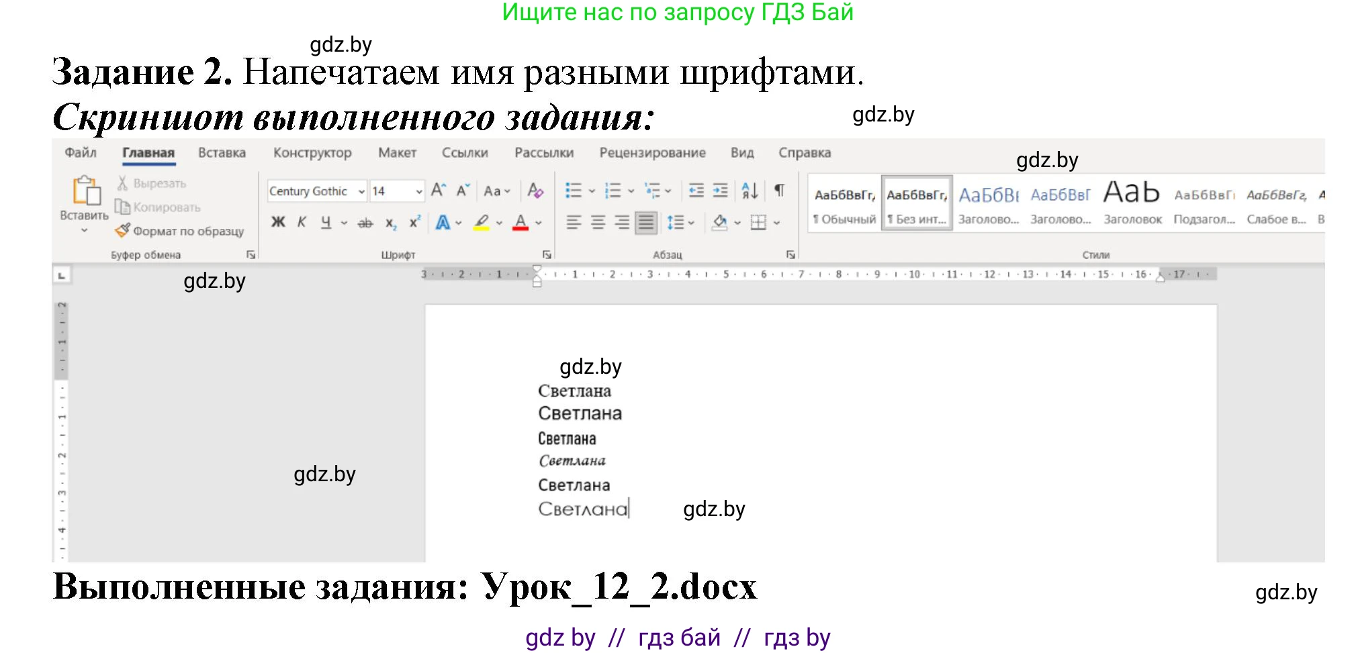Click the right indent marker on ruler
The height and width of the screenshot is (653, 1358).
1160,279
